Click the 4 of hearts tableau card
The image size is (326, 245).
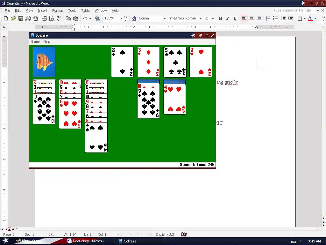tap(175, 99)
